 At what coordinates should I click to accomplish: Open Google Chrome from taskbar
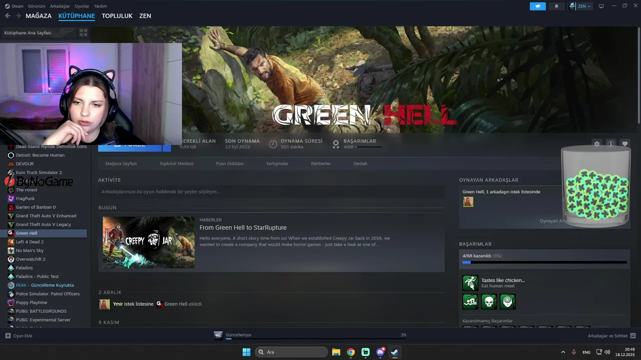[x=351, y=352]
